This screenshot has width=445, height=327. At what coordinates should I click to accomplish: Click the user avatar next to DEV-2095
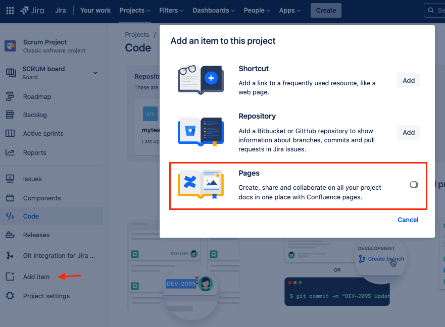206,284
